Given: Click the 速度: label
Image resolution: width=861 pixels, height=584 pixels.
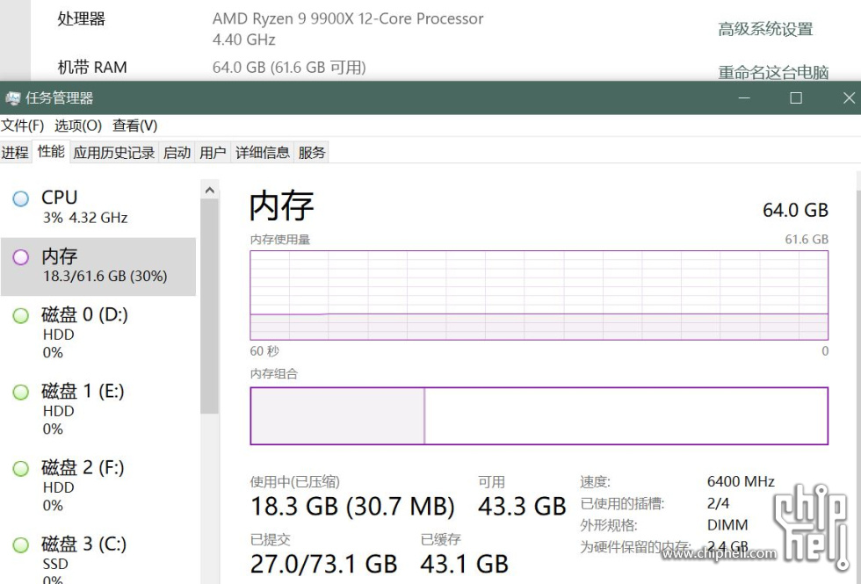Looking at the screenshot, I should [596, 482].
